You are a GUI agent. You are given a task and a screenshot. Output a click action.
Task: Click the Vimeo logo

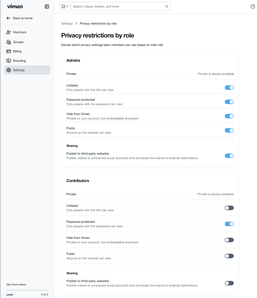click(x=15, y=7)
